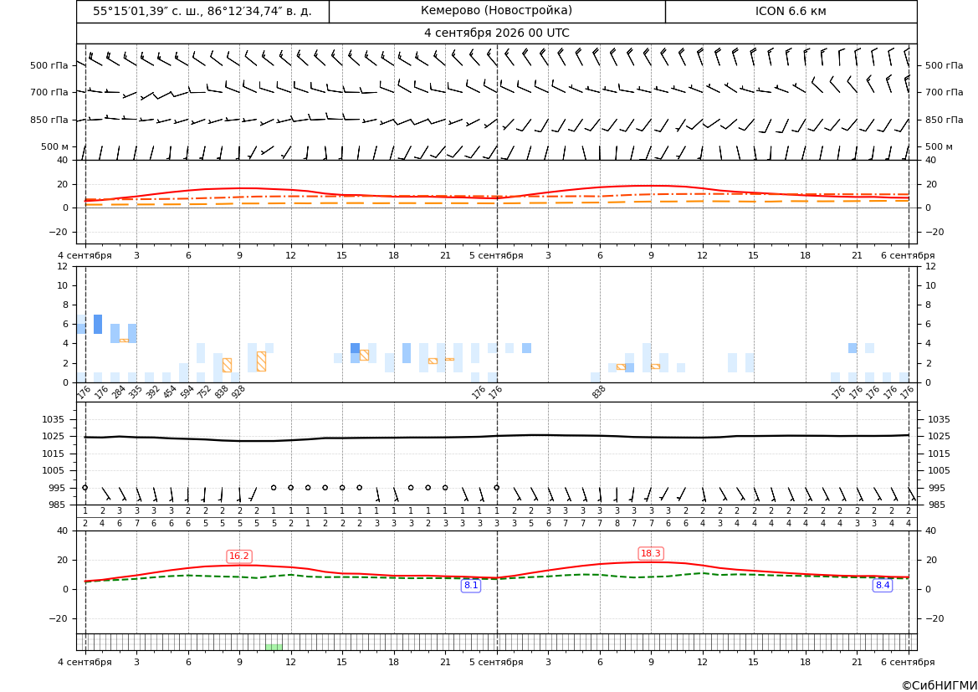Click the 500 гПа label on the left axis
The width and height of the screenshot is (978, 692).
[49, 65]
